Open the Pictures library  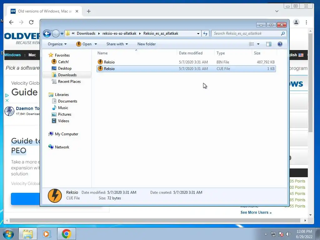click(x=64, y=114)
